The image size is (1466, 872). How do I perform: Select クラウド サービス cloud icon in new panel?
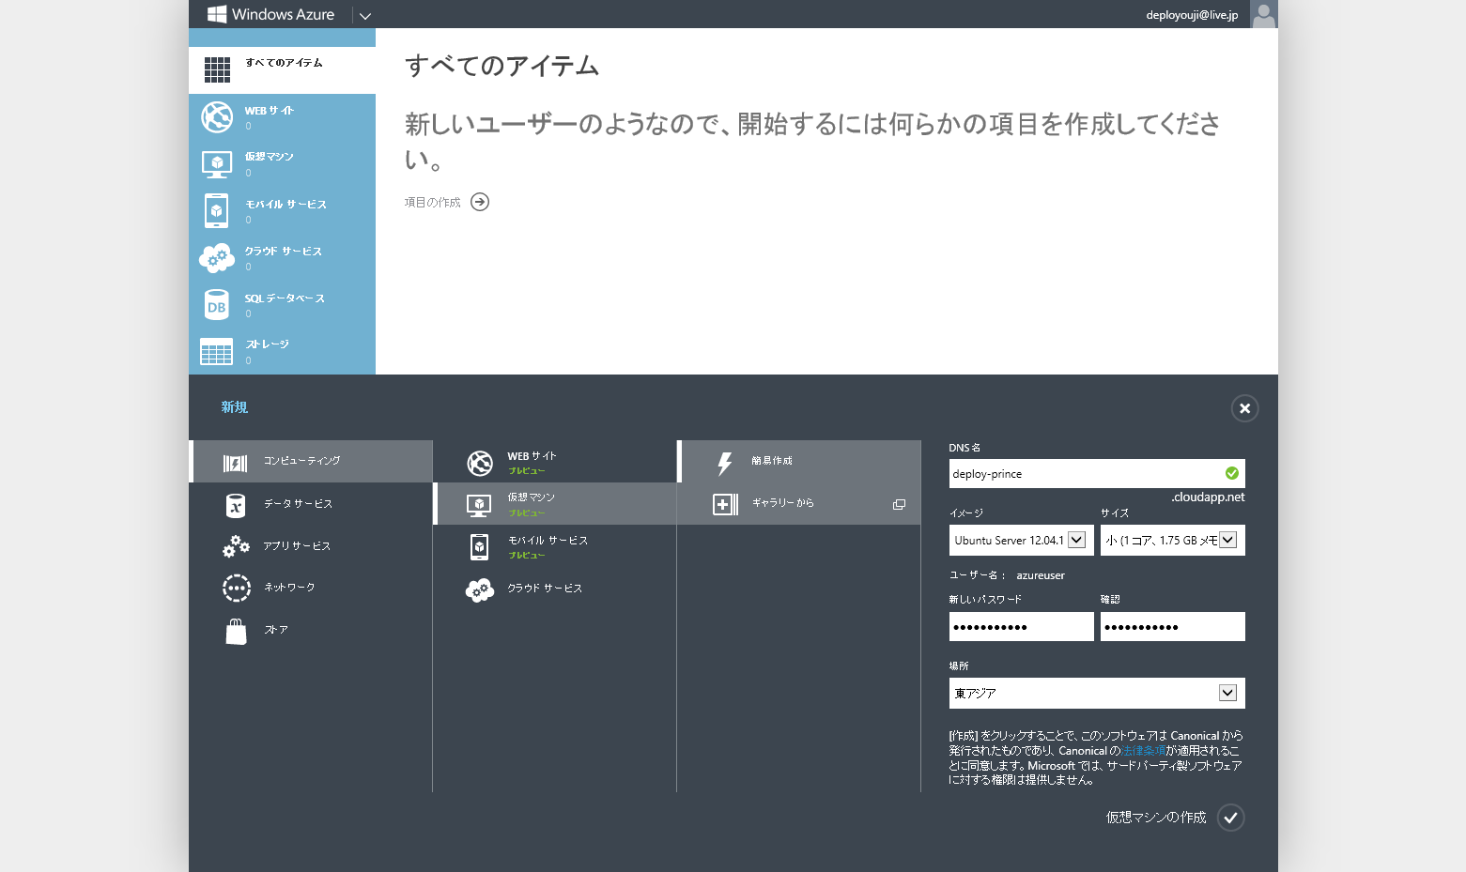point(480,589)
